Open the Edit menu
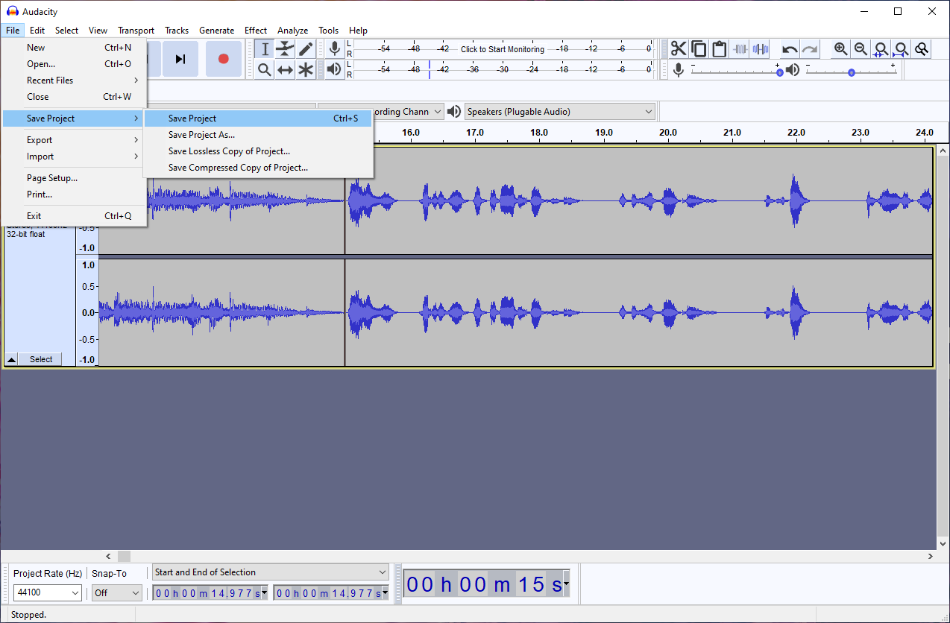The width and height of the screenshot is (950, 623). tap(37, 31)
